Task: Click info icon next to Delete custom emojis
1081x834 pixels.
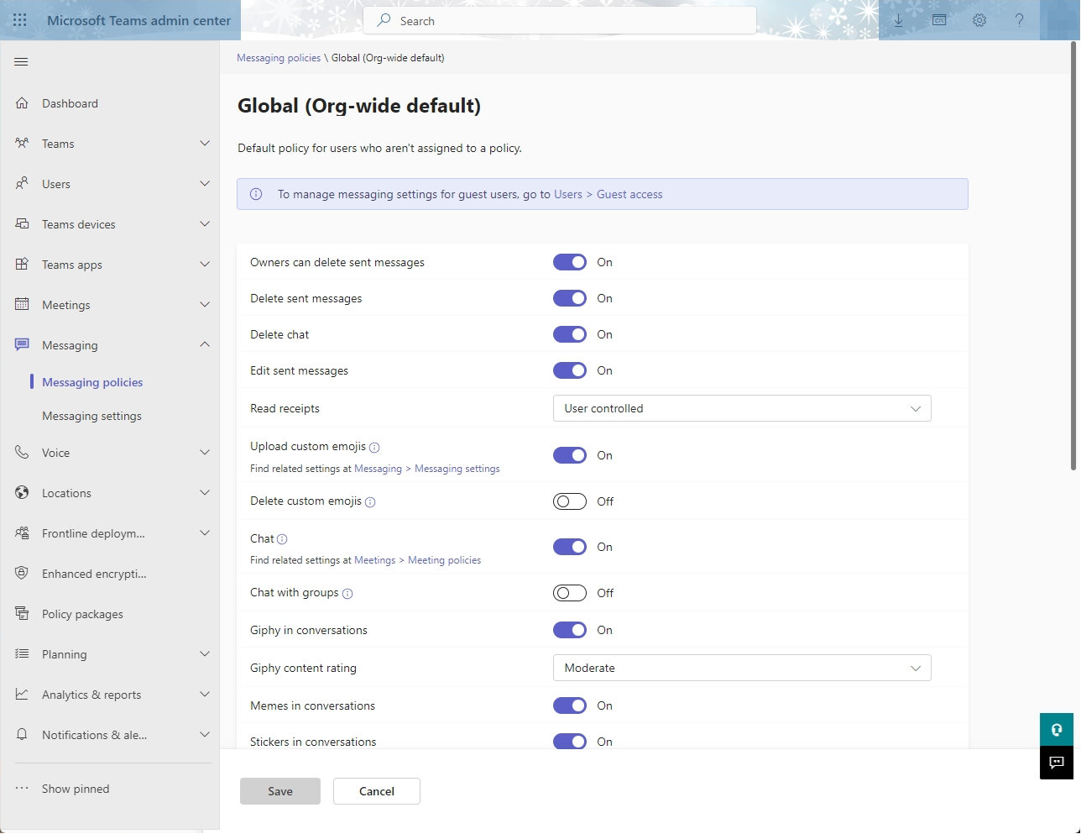Action: tap(370, 502)
